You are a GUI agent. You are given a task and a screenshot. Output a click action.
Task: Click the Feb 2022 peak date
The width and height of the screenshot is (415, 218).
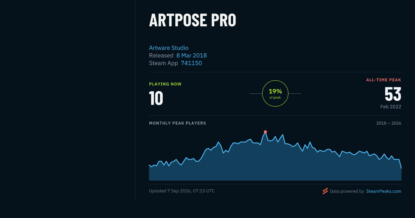coord(391,107)
